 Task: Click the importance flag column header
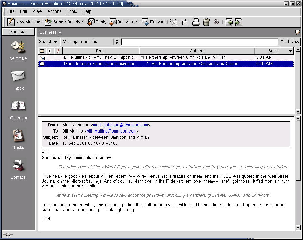click(58, 51)
